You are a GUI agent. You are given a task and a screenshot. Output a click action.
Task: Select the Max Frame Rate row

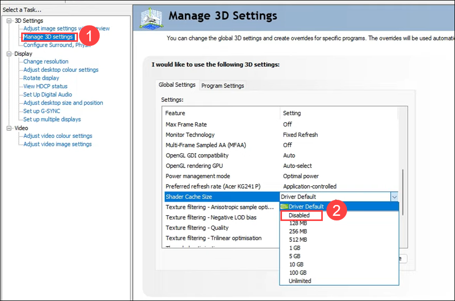(280, 124)
